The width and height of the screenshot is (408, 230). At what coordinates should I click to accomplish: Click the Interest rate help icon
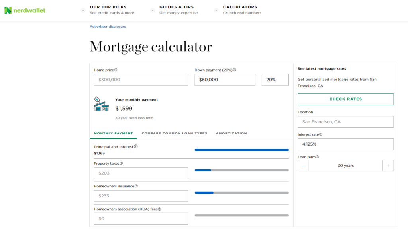(x=321, y=134)
